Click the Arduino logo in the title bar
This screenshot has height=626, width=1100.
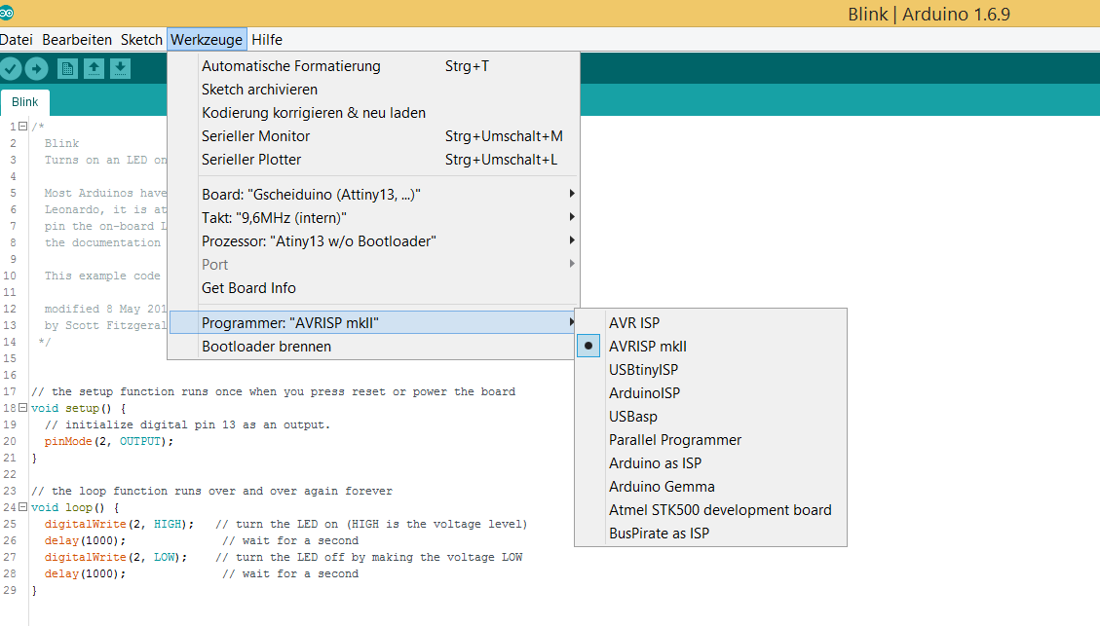6,14
